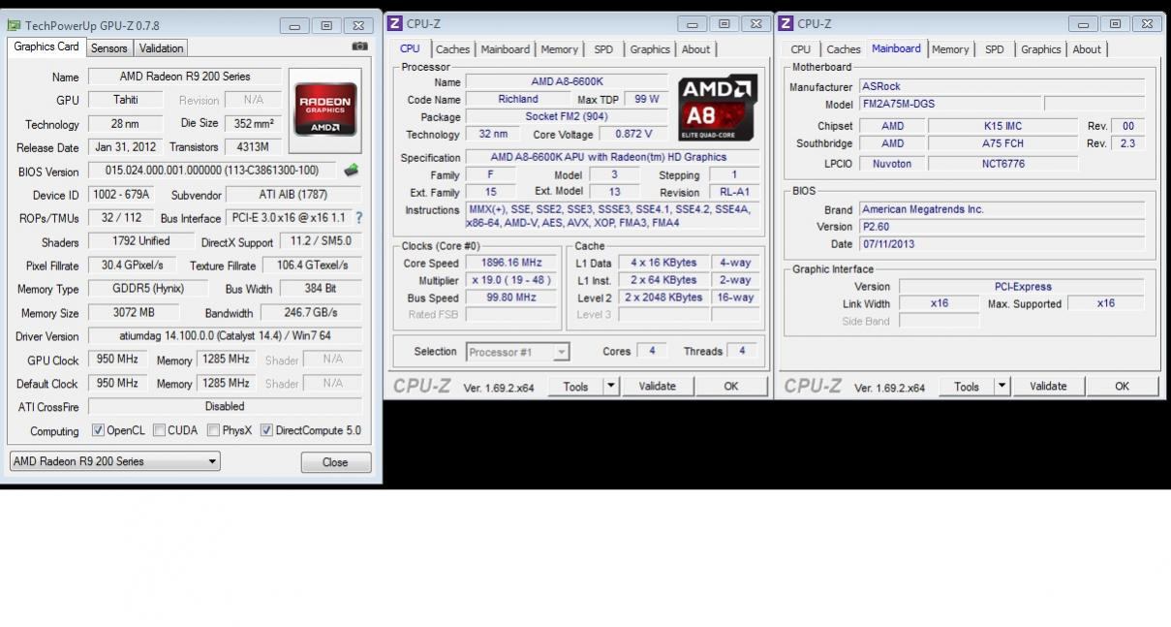Toggle the DirectCompute 5.0 checkbox
The width and height of the screenshot is (1171, 627).
[x=266, y=430]
